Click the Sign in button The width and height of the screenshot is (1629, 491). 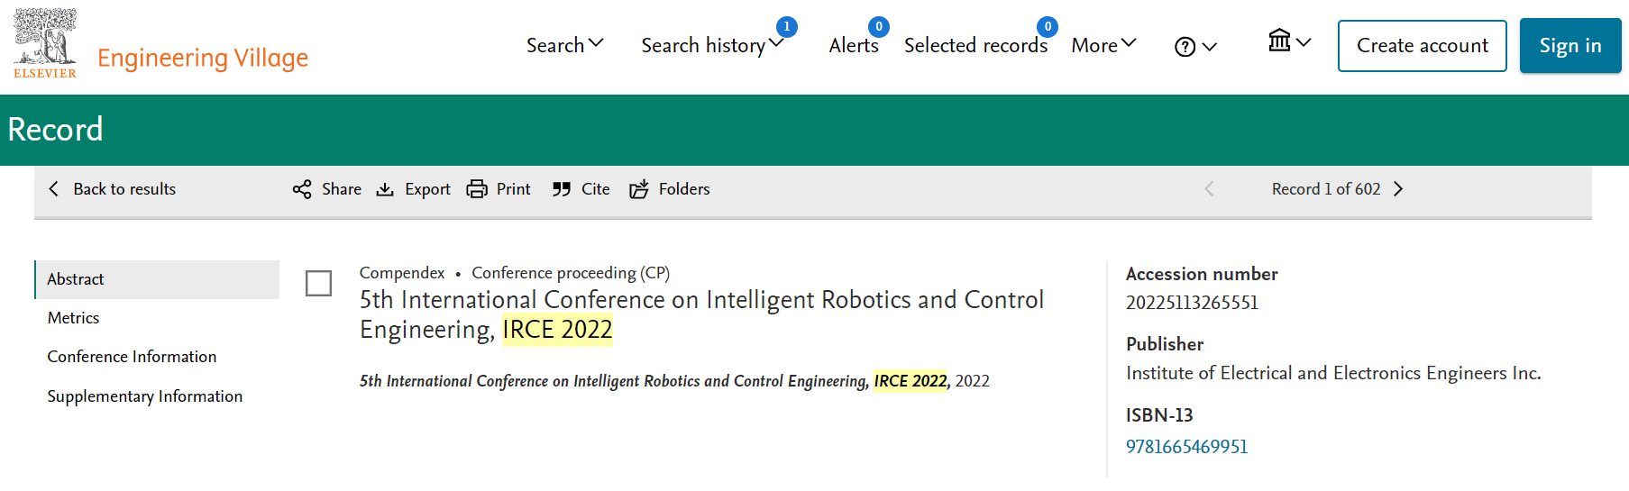(x=1570, y=46)
